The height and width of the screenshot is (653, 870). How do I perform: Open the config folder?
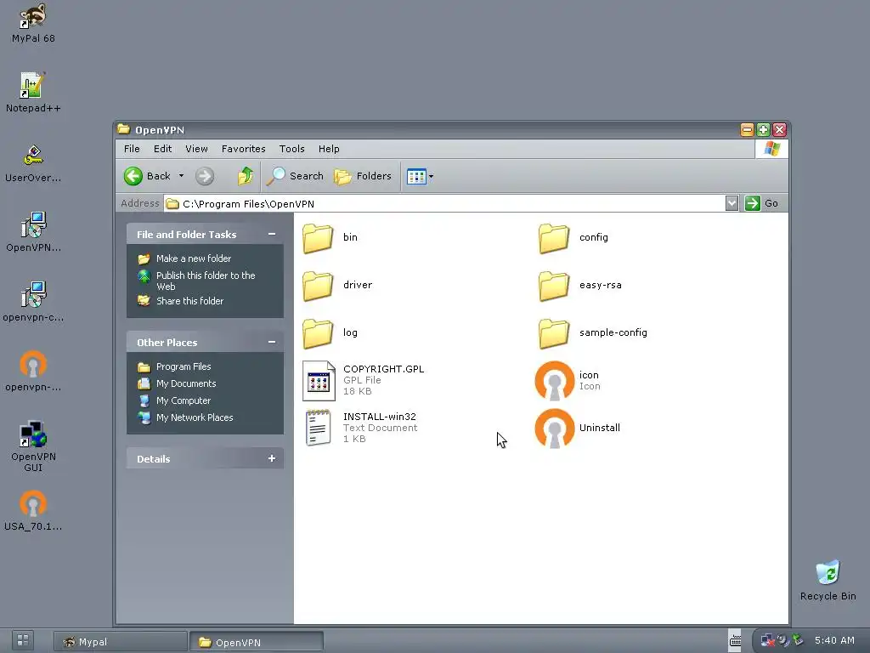click(x=573, y=238)
